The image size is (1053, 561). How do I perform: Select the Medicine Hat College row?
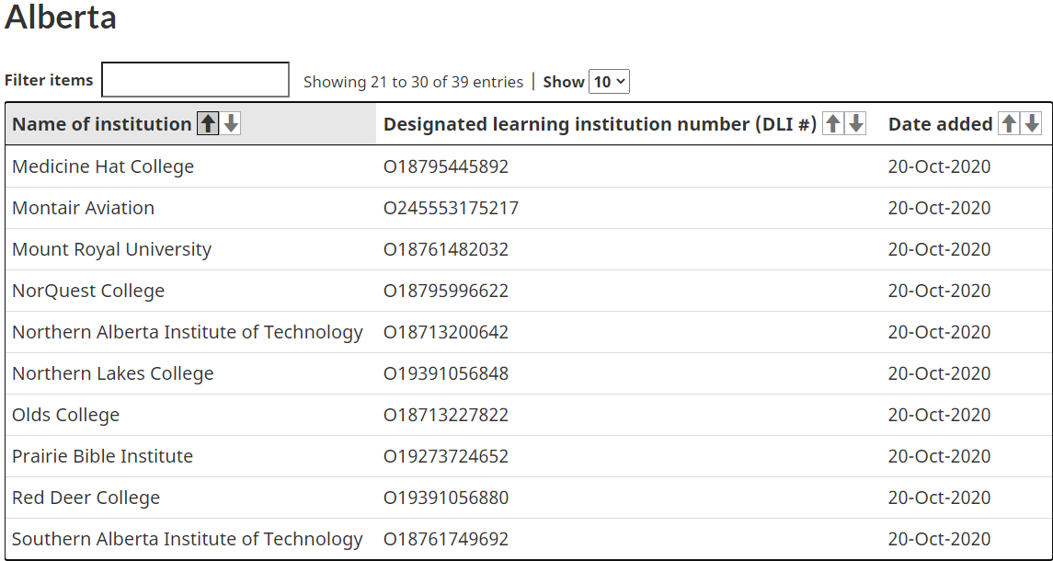coord(529,166)
